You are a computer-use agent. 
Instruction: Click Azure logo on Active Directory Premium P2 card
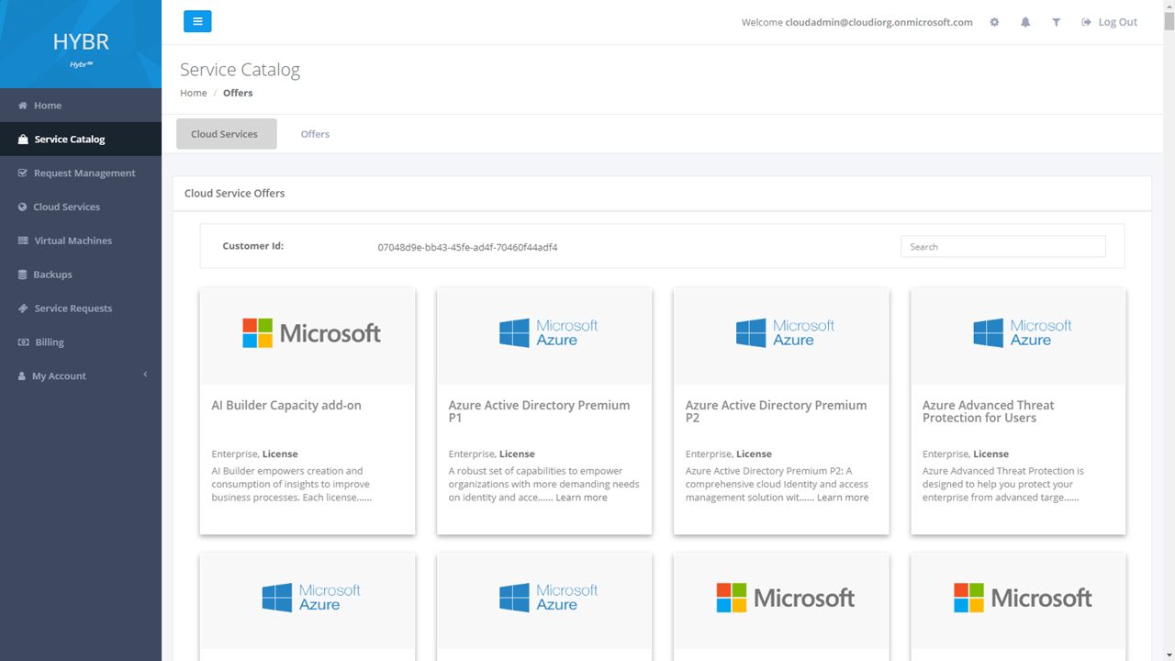click(x=785, y=333)
